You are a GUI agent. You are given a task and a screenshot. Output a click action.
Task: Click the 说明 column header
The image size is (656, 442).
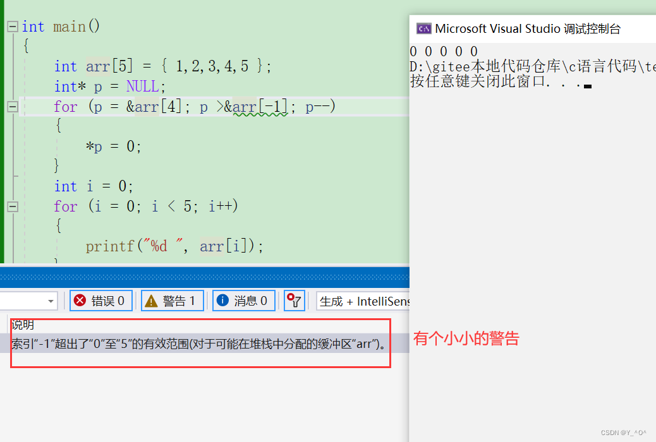[x=23, y=325]
